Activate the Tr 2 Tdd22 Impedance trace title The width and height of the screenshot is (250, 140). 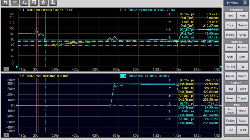[147, 10]
